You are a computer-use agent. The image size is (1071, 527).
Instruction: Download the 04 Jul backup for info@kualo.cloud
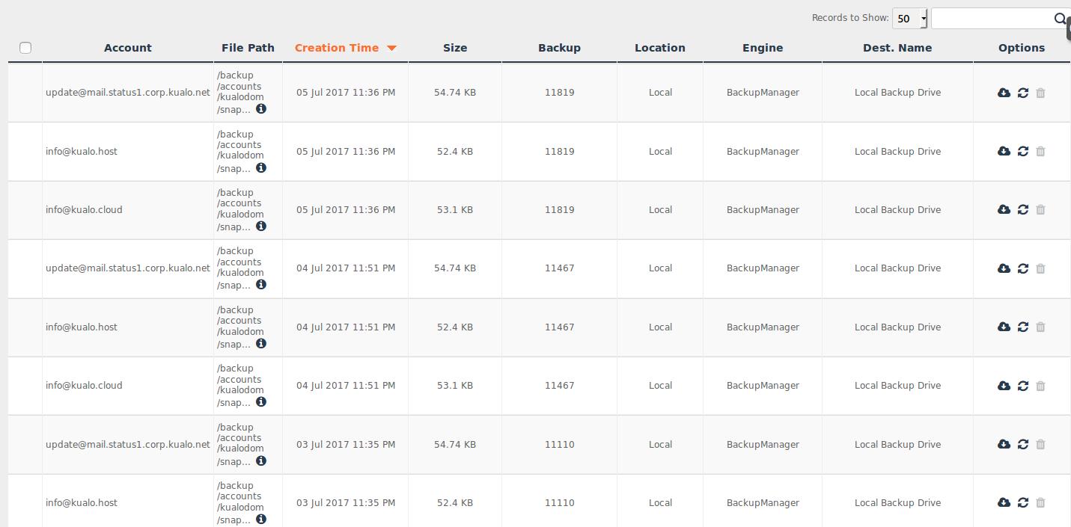1004,386
